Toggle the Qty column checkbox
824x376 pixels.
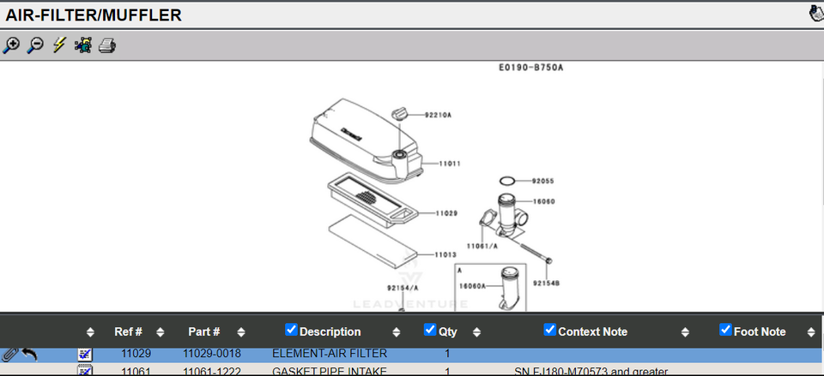point(430,330)
